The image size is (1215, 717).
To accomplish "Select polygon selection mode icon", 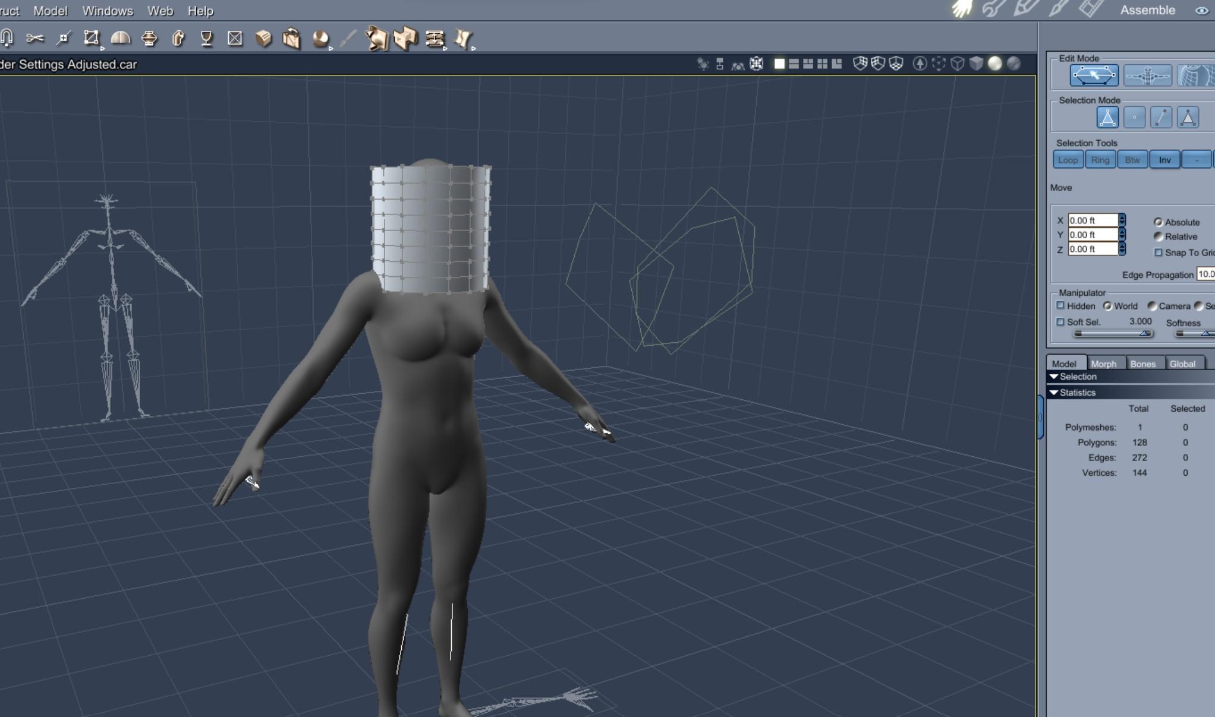I will click(1188, 118).
